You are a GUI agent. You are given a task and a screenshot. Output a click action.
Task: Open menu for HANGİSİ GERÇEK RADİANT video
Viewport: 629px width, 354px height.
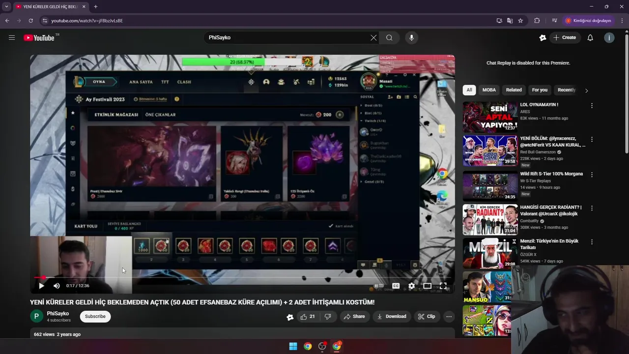tap(592, 208)
